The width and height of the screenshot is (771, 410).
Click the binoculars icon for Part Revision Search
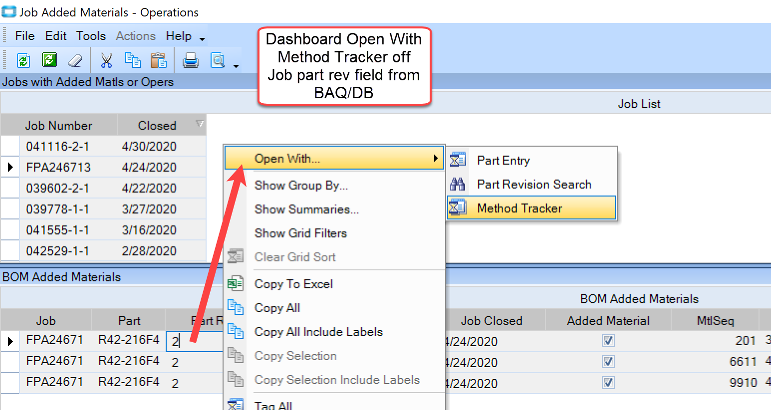coord(458,184)
